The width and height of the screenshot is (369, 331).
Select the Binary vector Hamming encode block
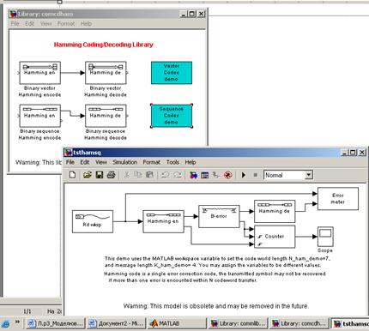point(39,73)
